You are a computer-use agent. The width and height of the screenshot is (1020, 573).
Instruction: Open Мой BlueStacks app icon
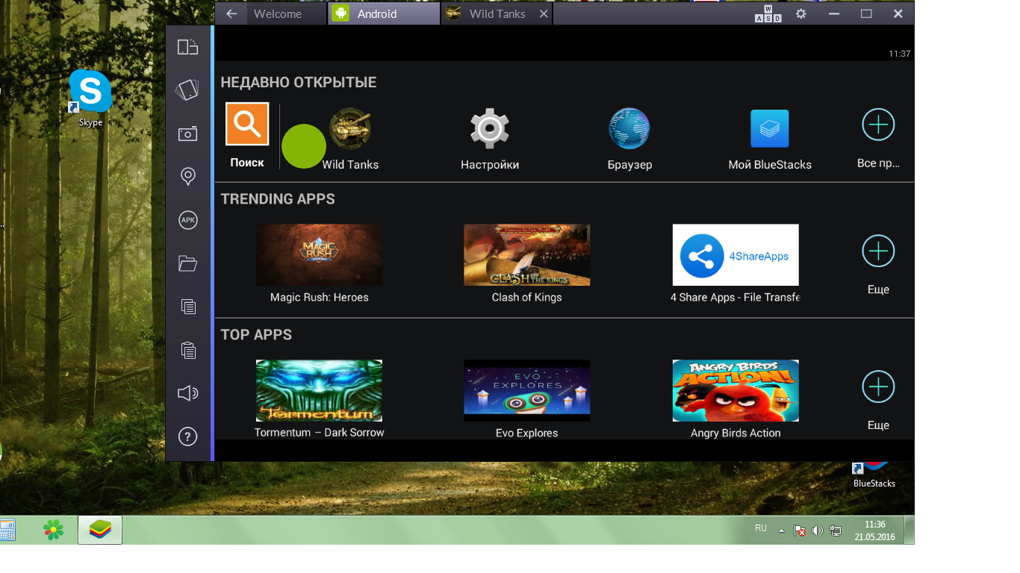pos(770,128)
